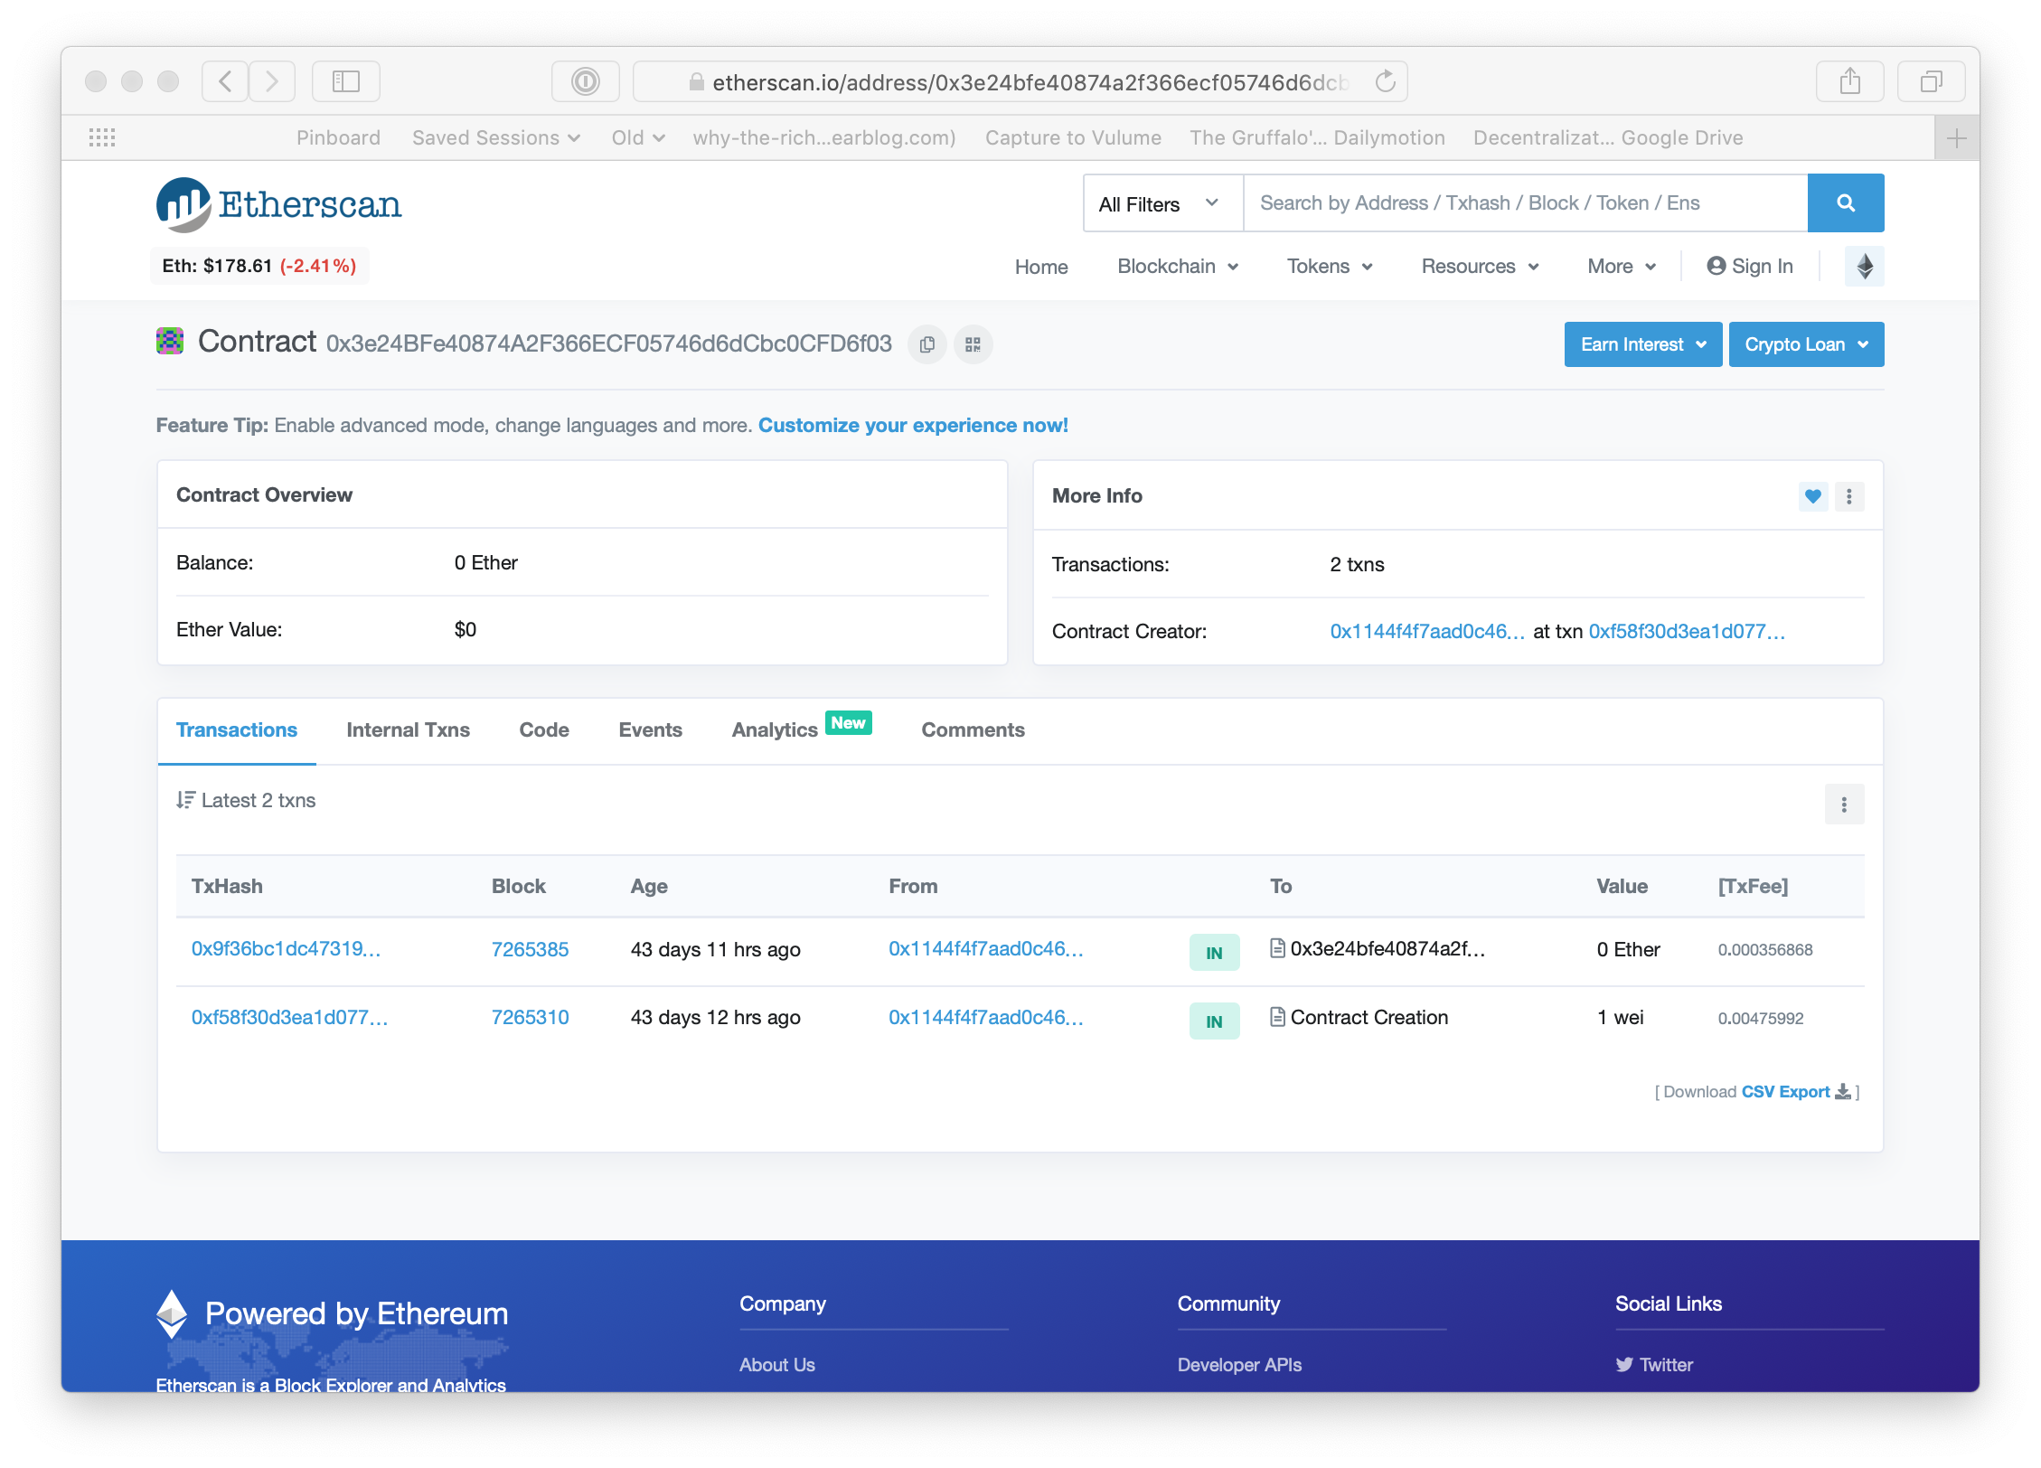Show the address QR code
Viewport: 2041px width, 1468px height.
tap(973, 344)
